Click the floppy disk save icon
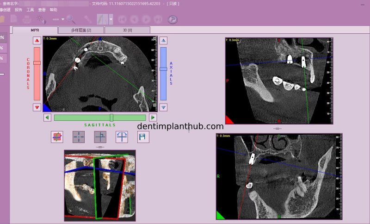The image size is (370, 224). coord(143,137)
